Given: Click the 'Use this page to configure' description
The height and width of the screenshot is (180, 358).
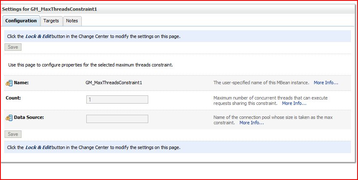Looking at the screenshot, I should (90, 65).
